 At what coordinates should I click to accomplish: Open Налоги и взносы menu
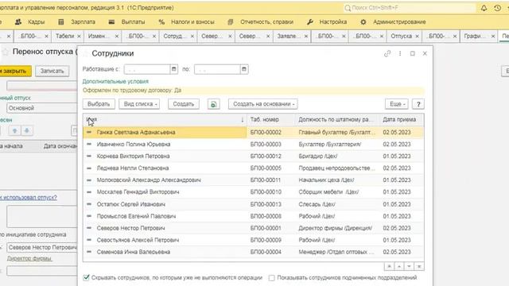[187, 22]
